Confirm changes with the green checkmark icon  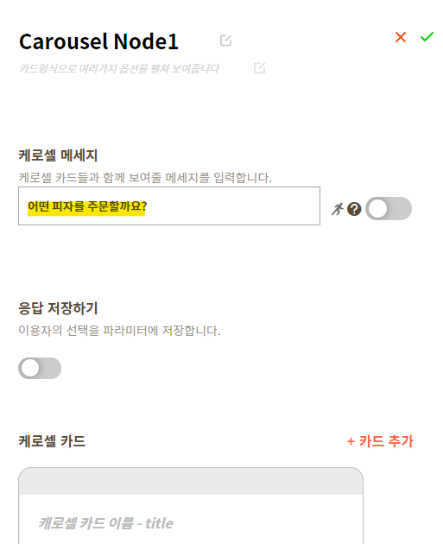point(427,37)
